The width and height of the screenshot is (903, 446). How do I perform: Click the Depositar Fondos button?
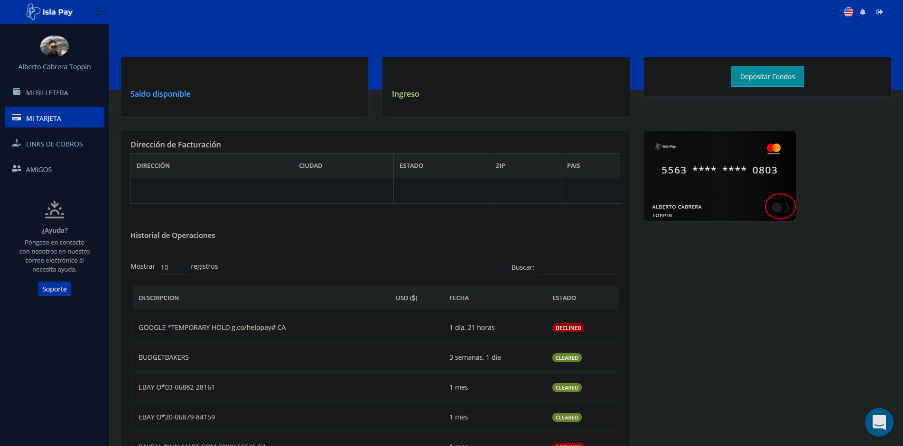(x=767, y=77)
